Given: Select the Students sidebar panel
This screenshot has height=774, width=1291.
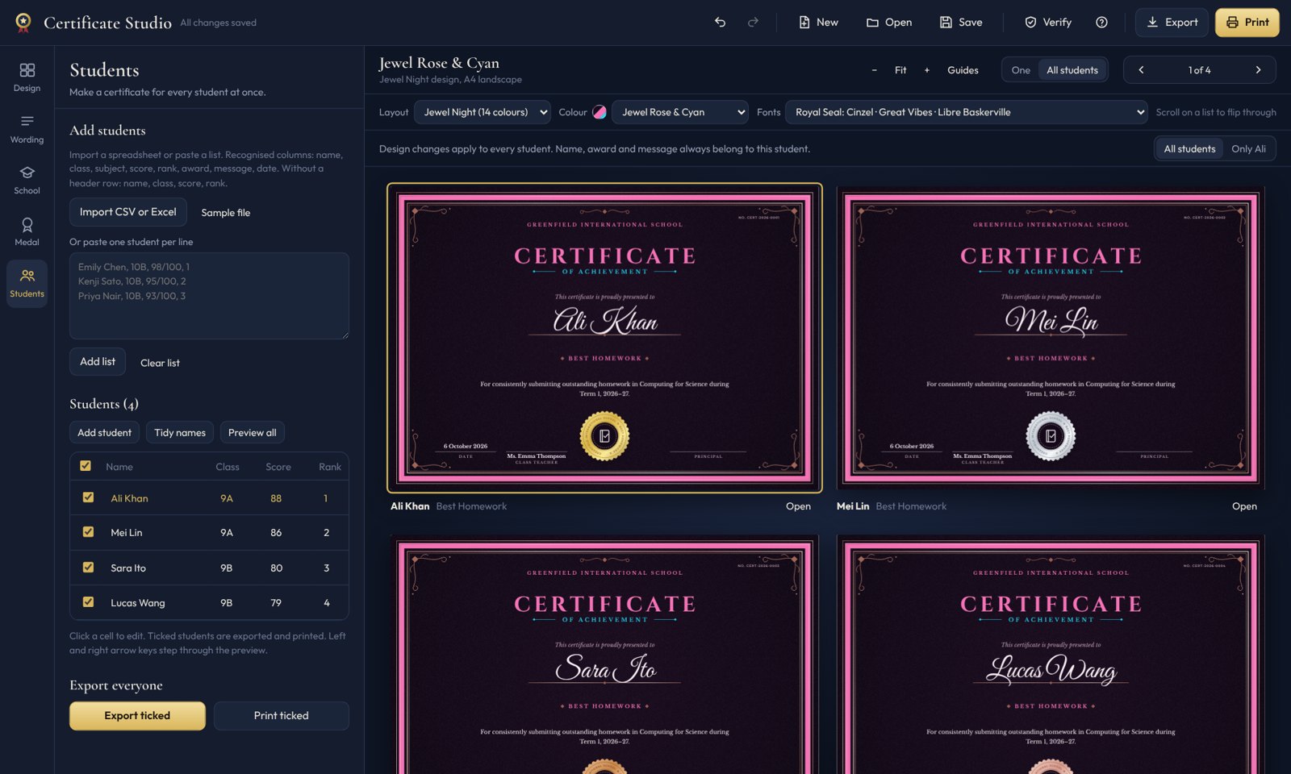Looking at the screenshot, I should point(27,283).
